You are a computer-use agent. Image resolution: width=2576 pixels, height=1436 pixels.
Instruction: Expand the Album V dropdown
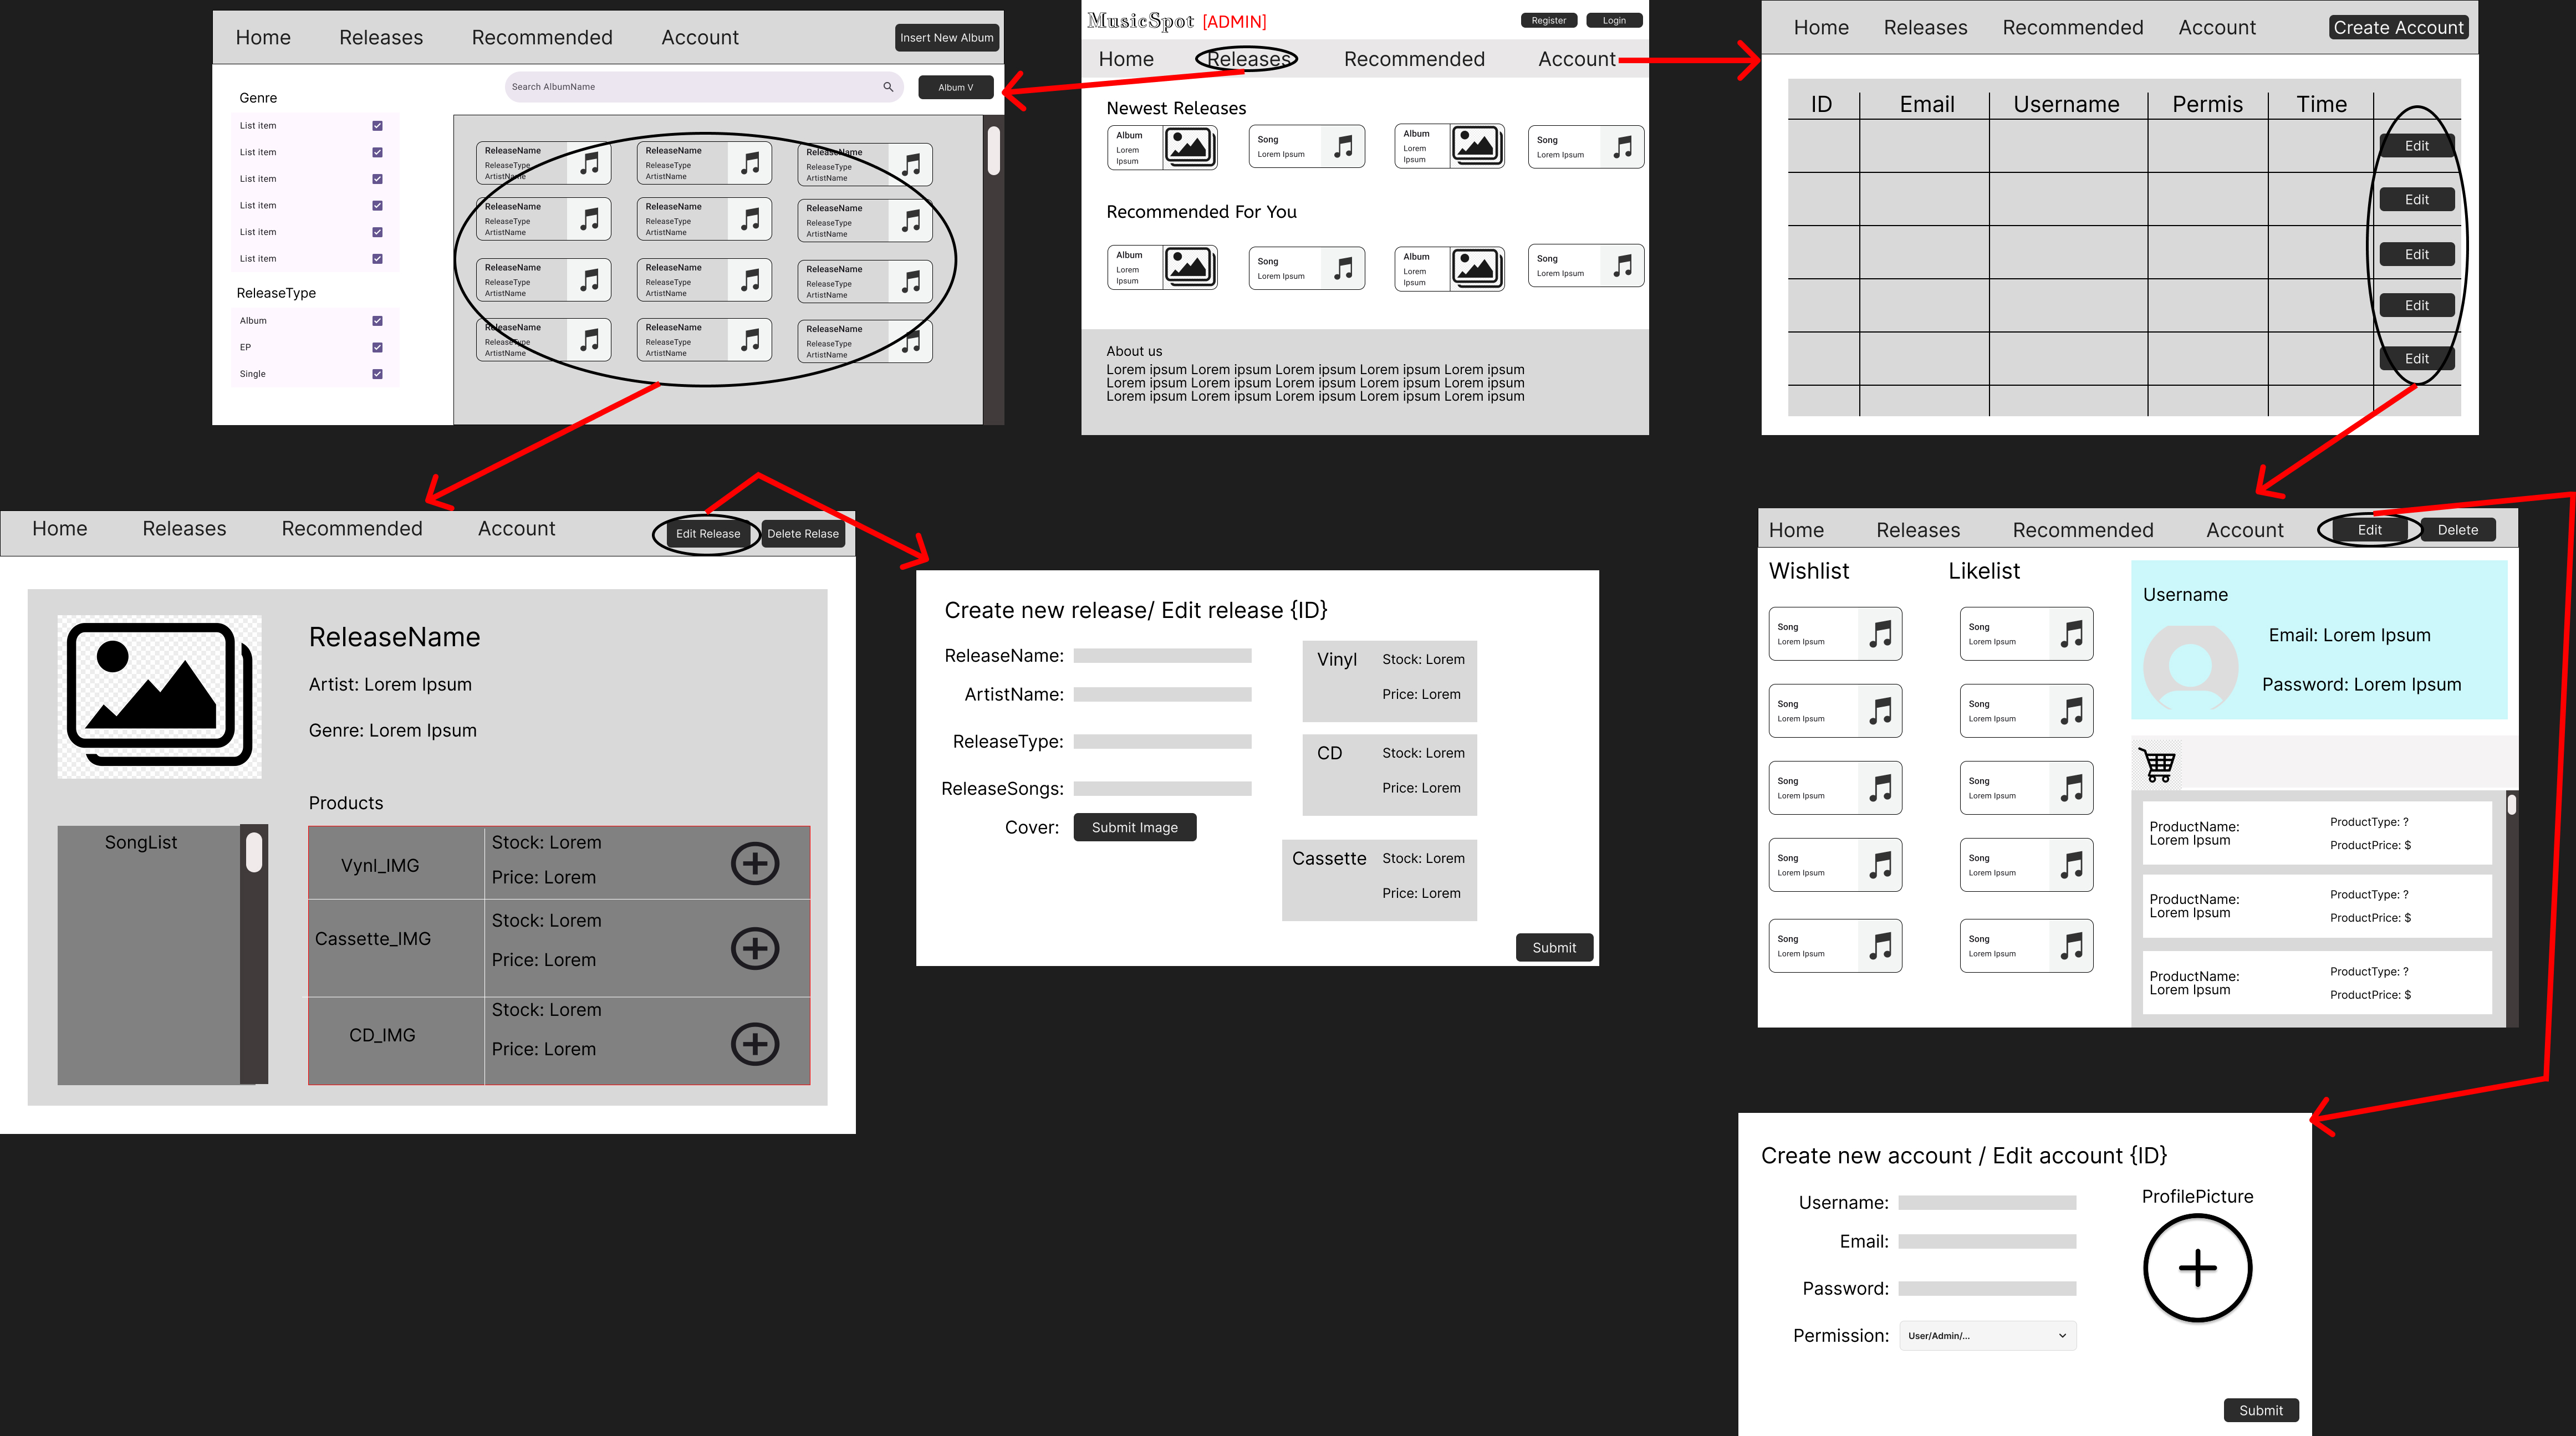(x=955, y=87)
